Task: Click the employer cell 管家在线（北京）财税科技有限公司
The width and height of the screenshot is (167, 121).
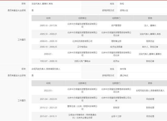Action: [82, 108]
